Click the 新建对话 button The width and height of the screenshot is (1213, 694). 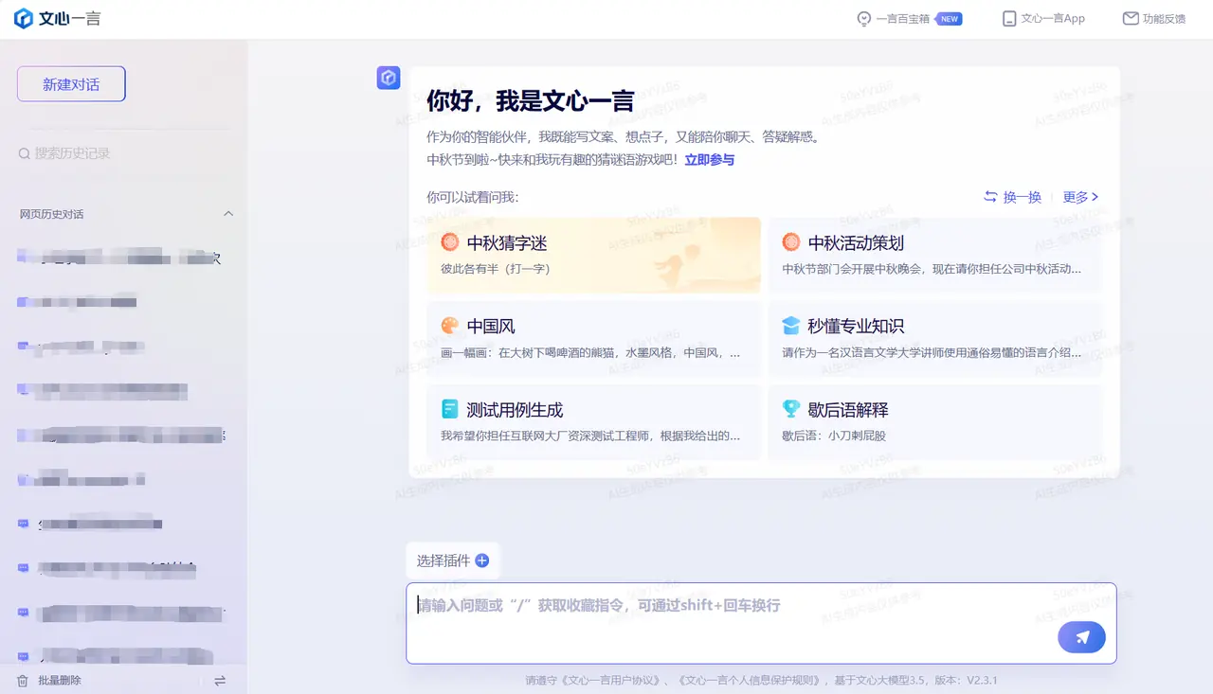[70, 83]
